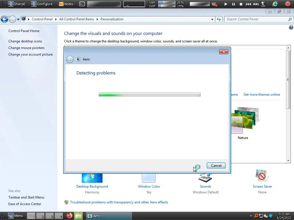The height and width of the screenshot is (220, 294).
Task: Click the Refresh button in address bar
Action: coord(219,19)
